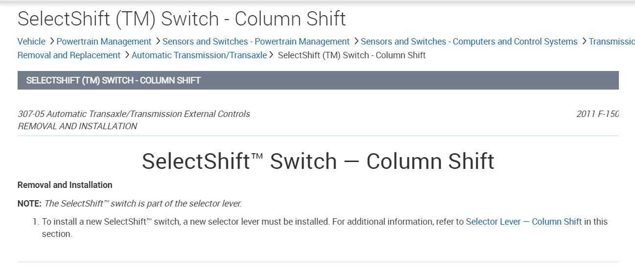Click the chevron before the truncated Transmission breadcrumb
Image resolution: width=635 pixels, height=280 pixels.
pyautogui.click(x=584, y=42)
